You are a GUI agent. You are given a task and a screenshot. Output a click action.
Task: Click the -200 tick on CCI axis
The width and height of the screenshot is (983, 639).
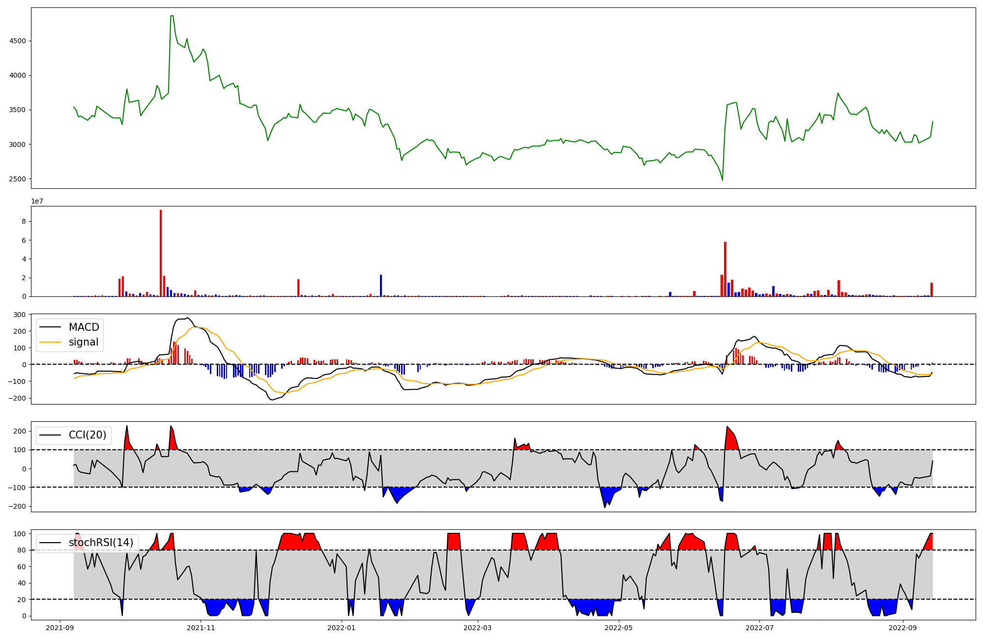[x=17, y=506]
